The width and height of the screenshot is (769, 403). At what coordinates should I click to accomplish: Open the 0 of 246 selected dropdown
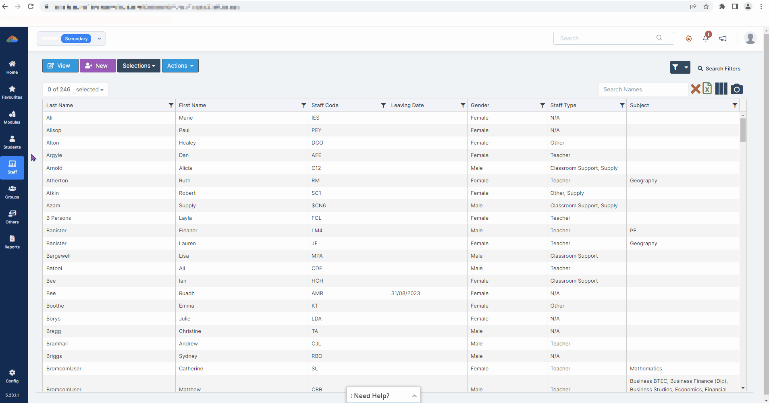pos(75,89)
